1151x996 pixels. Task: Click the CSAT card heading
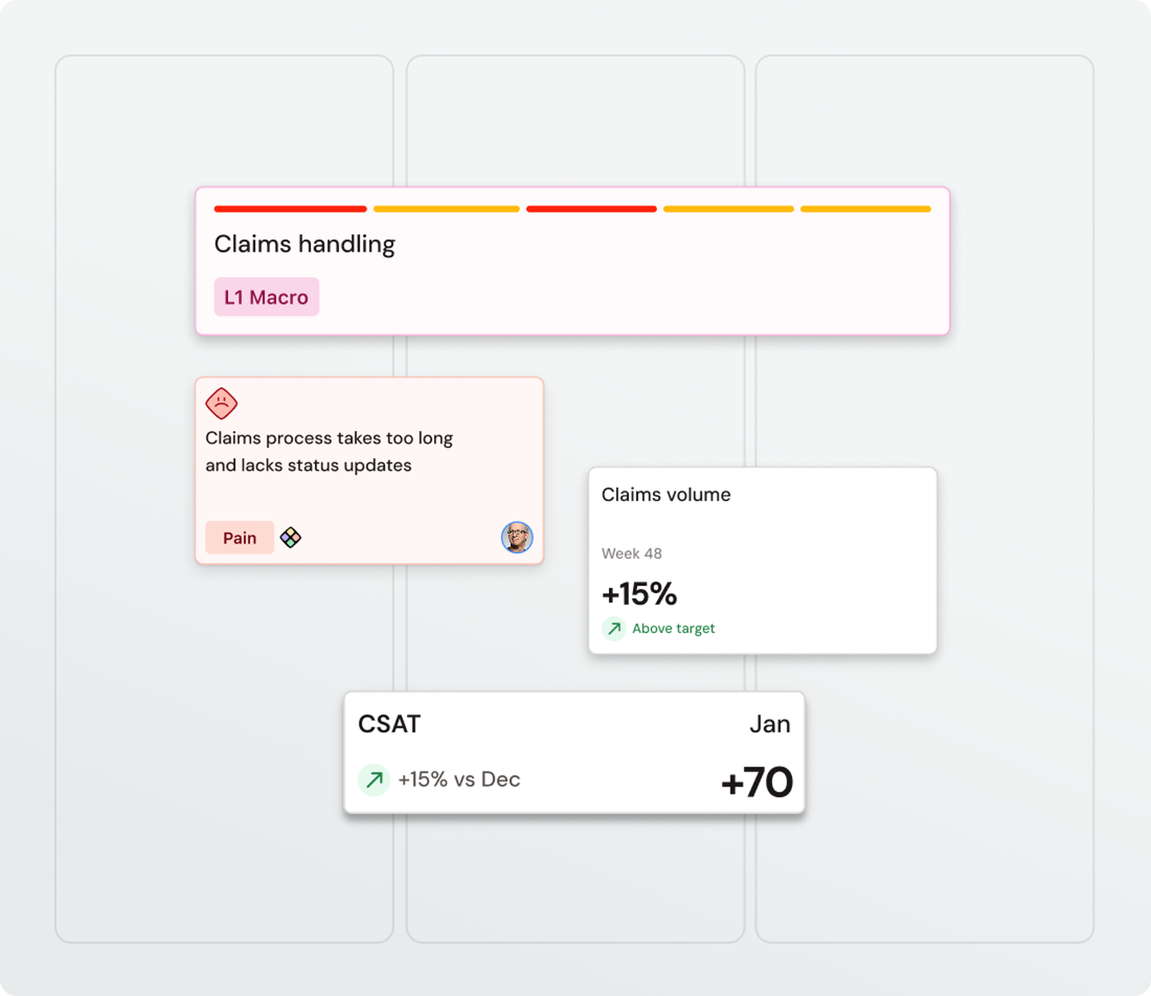tap(389, 724)
